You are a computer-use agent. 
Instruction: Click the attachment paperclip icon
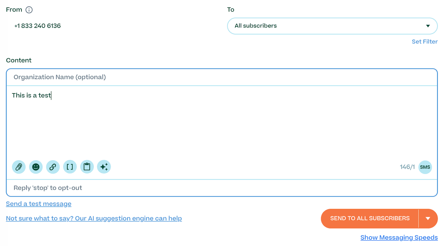[x=19, y=167]
